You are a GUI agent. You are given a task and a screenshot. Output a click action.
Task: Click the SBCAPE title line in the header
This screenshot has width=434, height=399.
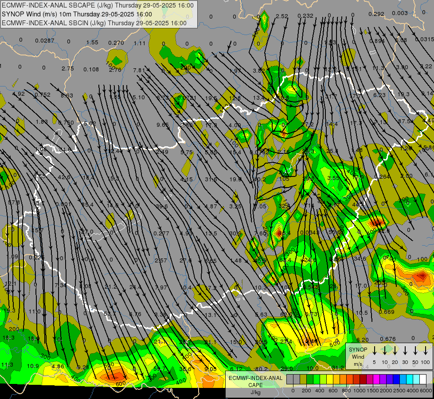(98, 5)
